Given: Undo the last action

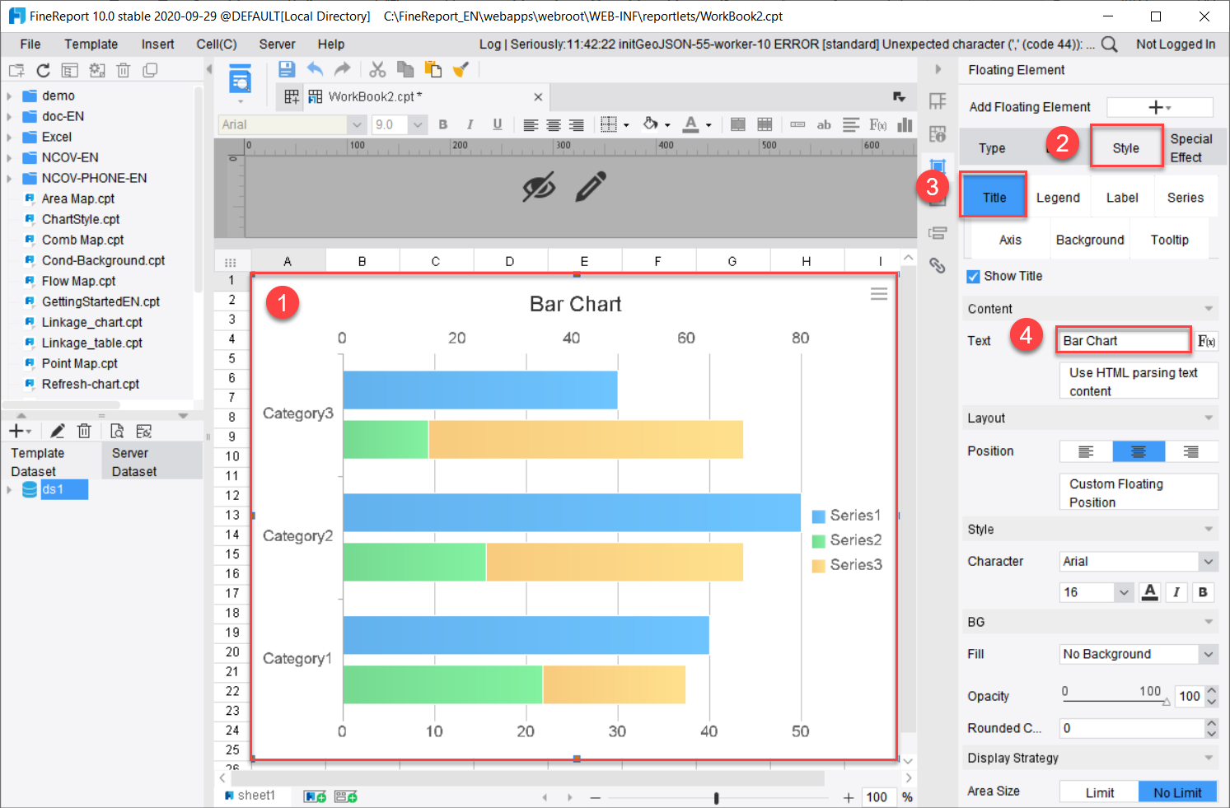Looking at the screenshot, I should (315, 69).
